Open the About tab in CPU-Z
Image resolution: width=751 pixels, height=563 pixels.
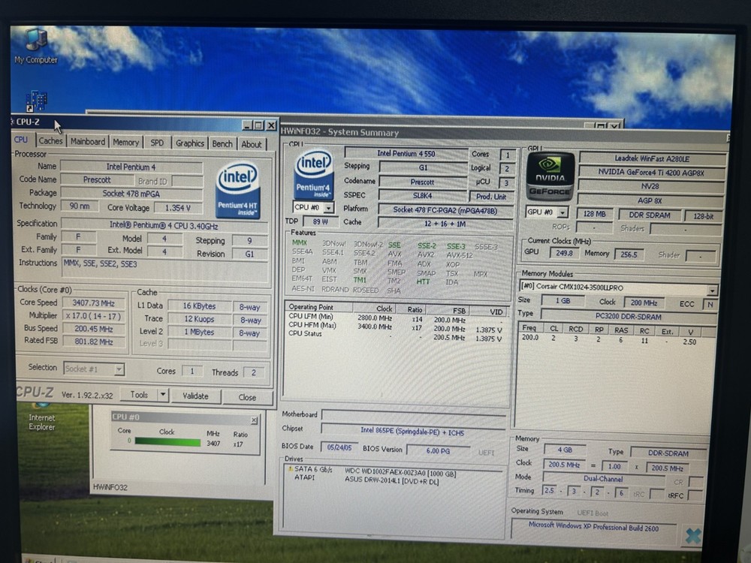[252, 144]
